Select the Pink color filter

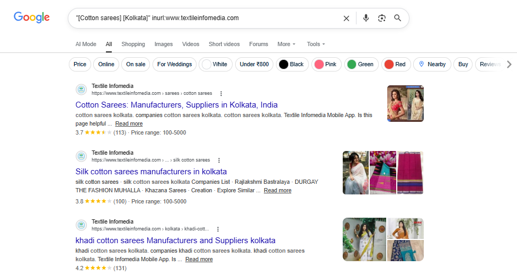(325, 64)
